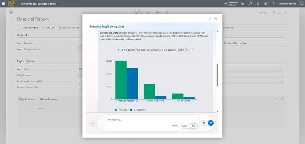Image resolution: width=305 pixels, height=144 pixels.
Task: Click the user avatar circle
Action: 302,4
